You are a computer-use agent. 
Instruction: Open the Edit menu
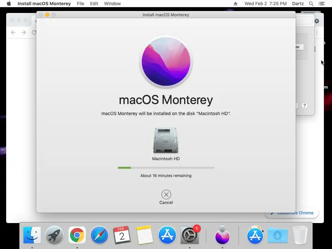(x=94, y=4)
